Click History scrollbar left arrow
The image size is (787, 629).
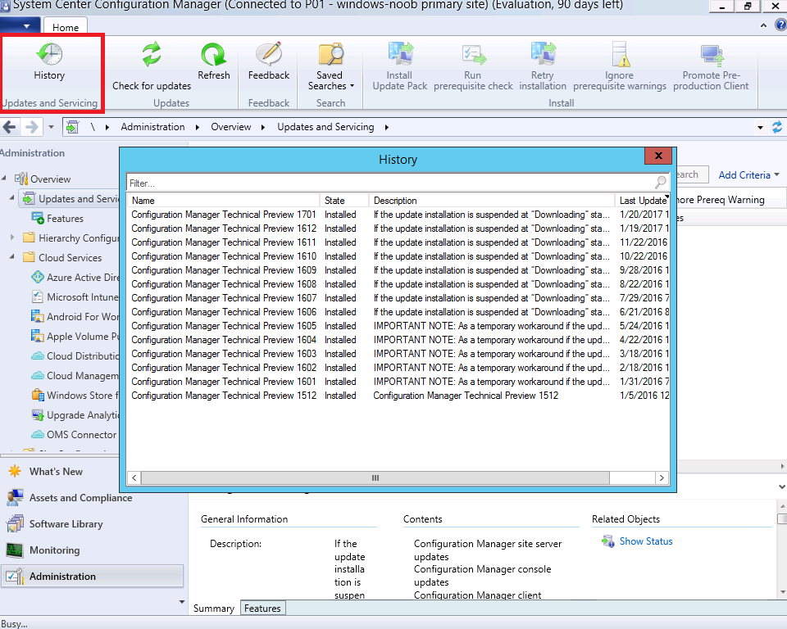134,477
